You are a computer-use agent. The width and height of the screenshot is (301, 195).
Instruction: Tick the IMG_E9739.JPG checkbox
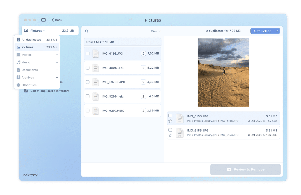click(88, 82)
